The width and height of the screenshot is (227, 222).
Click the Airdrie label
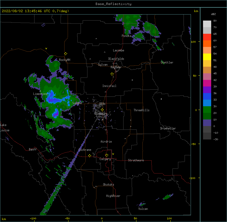pos(106,142)
